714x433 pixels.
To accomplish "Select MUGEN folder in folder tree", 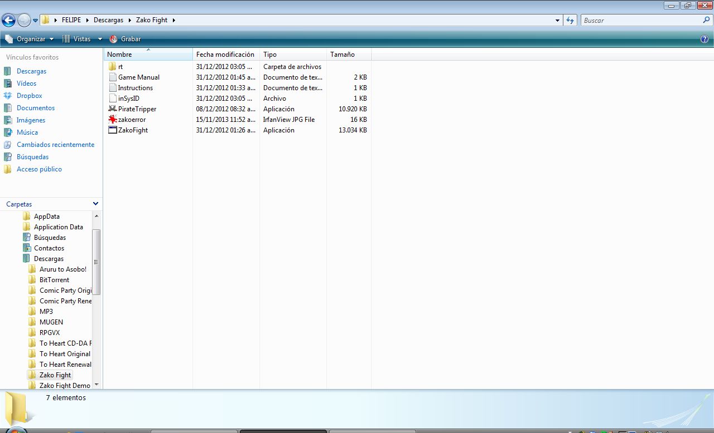I will (x=51, y=322).
